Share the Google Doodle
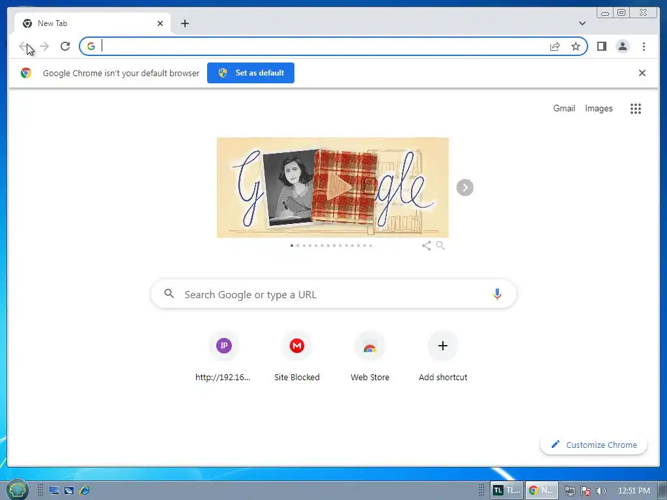 tap(426, 245)
